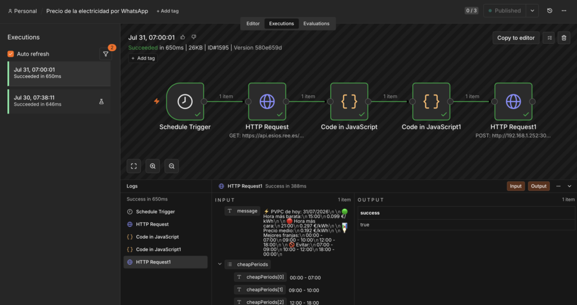Click the output value true
The image size is (577, 305).
pos(365,225)
